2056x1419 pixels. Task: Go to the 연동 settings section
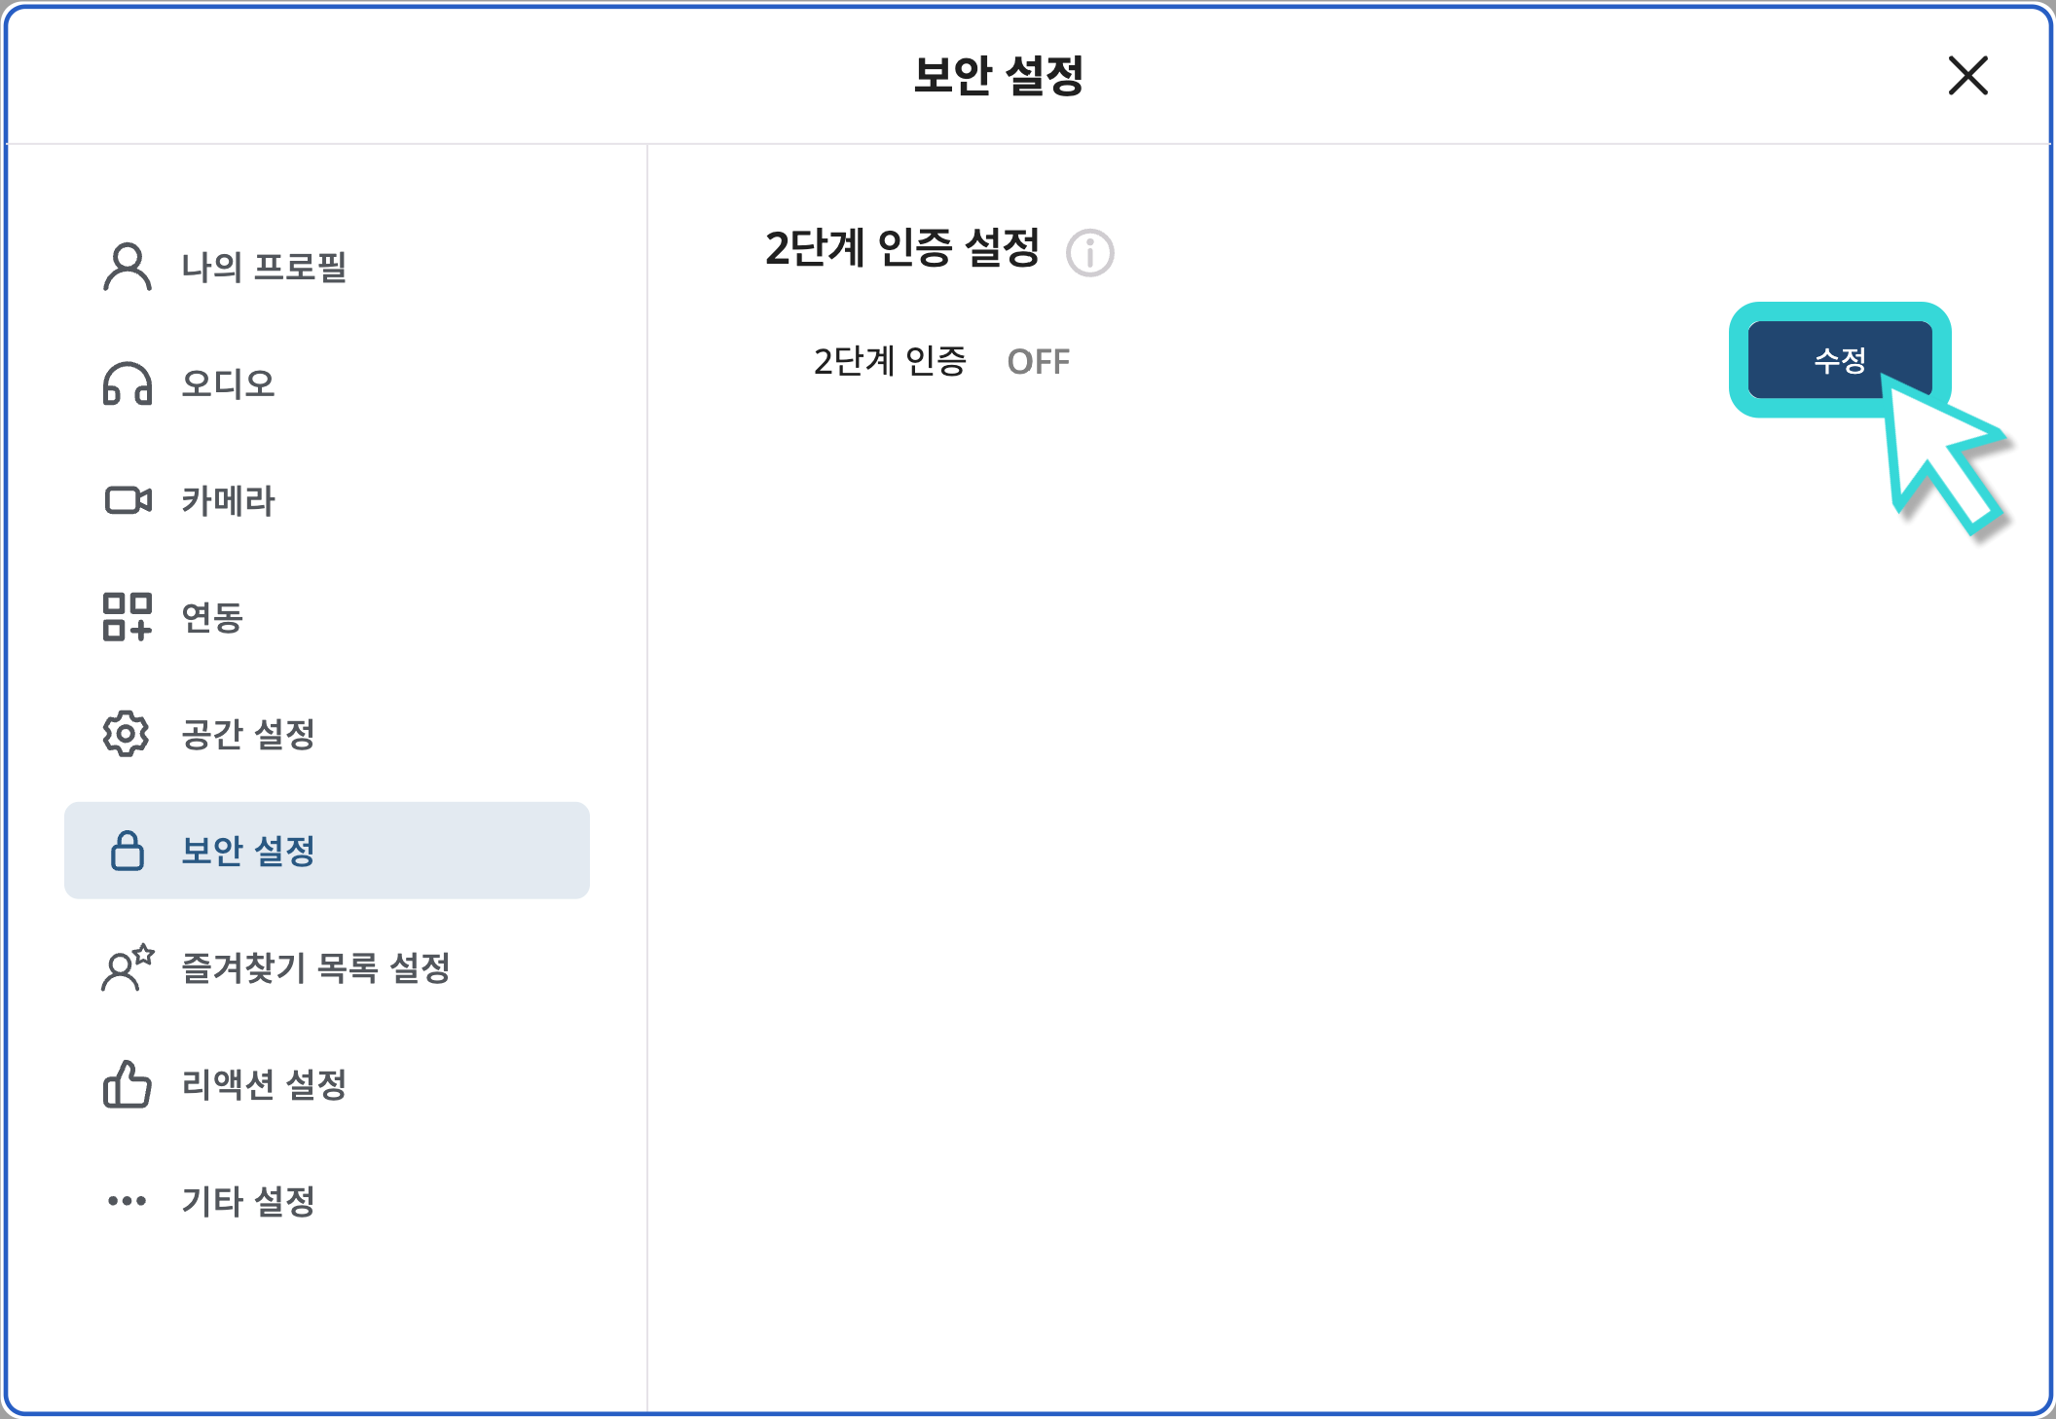pyautogui.click(x=210, y=617)
